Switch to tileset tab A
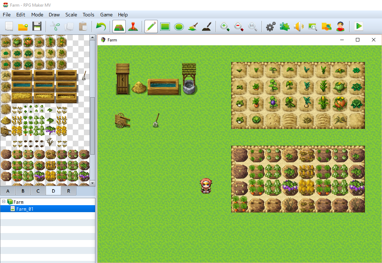 pos(8,191)
